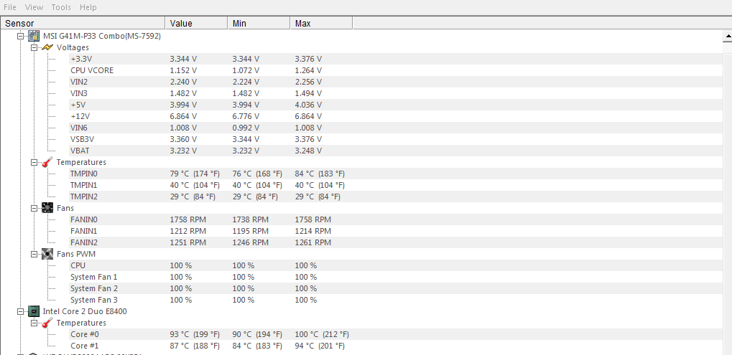The width and height of the screenshot is (732, 355).
Task: Select the System Fan 1 row
Action: (394, 277)
